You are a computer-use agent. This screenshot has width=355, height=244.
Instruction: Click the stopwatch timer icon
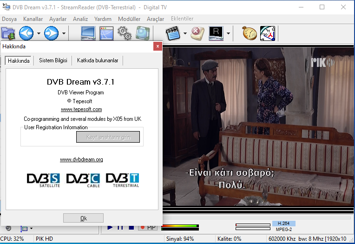pos(250,33)
